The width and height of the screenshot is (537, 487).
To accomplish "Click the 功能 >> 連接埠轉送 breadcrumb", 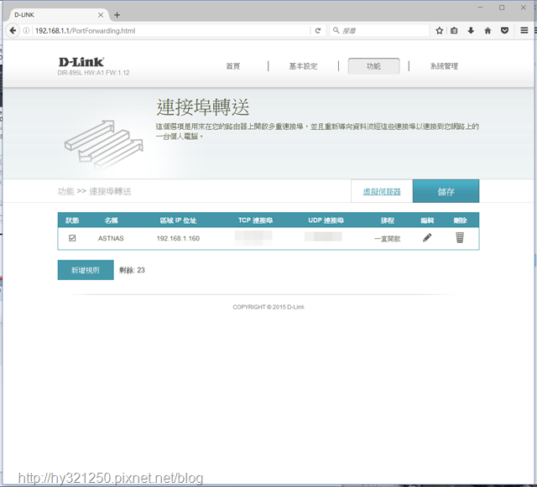I will click(x=94, y=191).
